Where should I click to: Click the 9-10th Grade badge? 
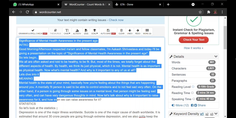click(x=206, y=87)
